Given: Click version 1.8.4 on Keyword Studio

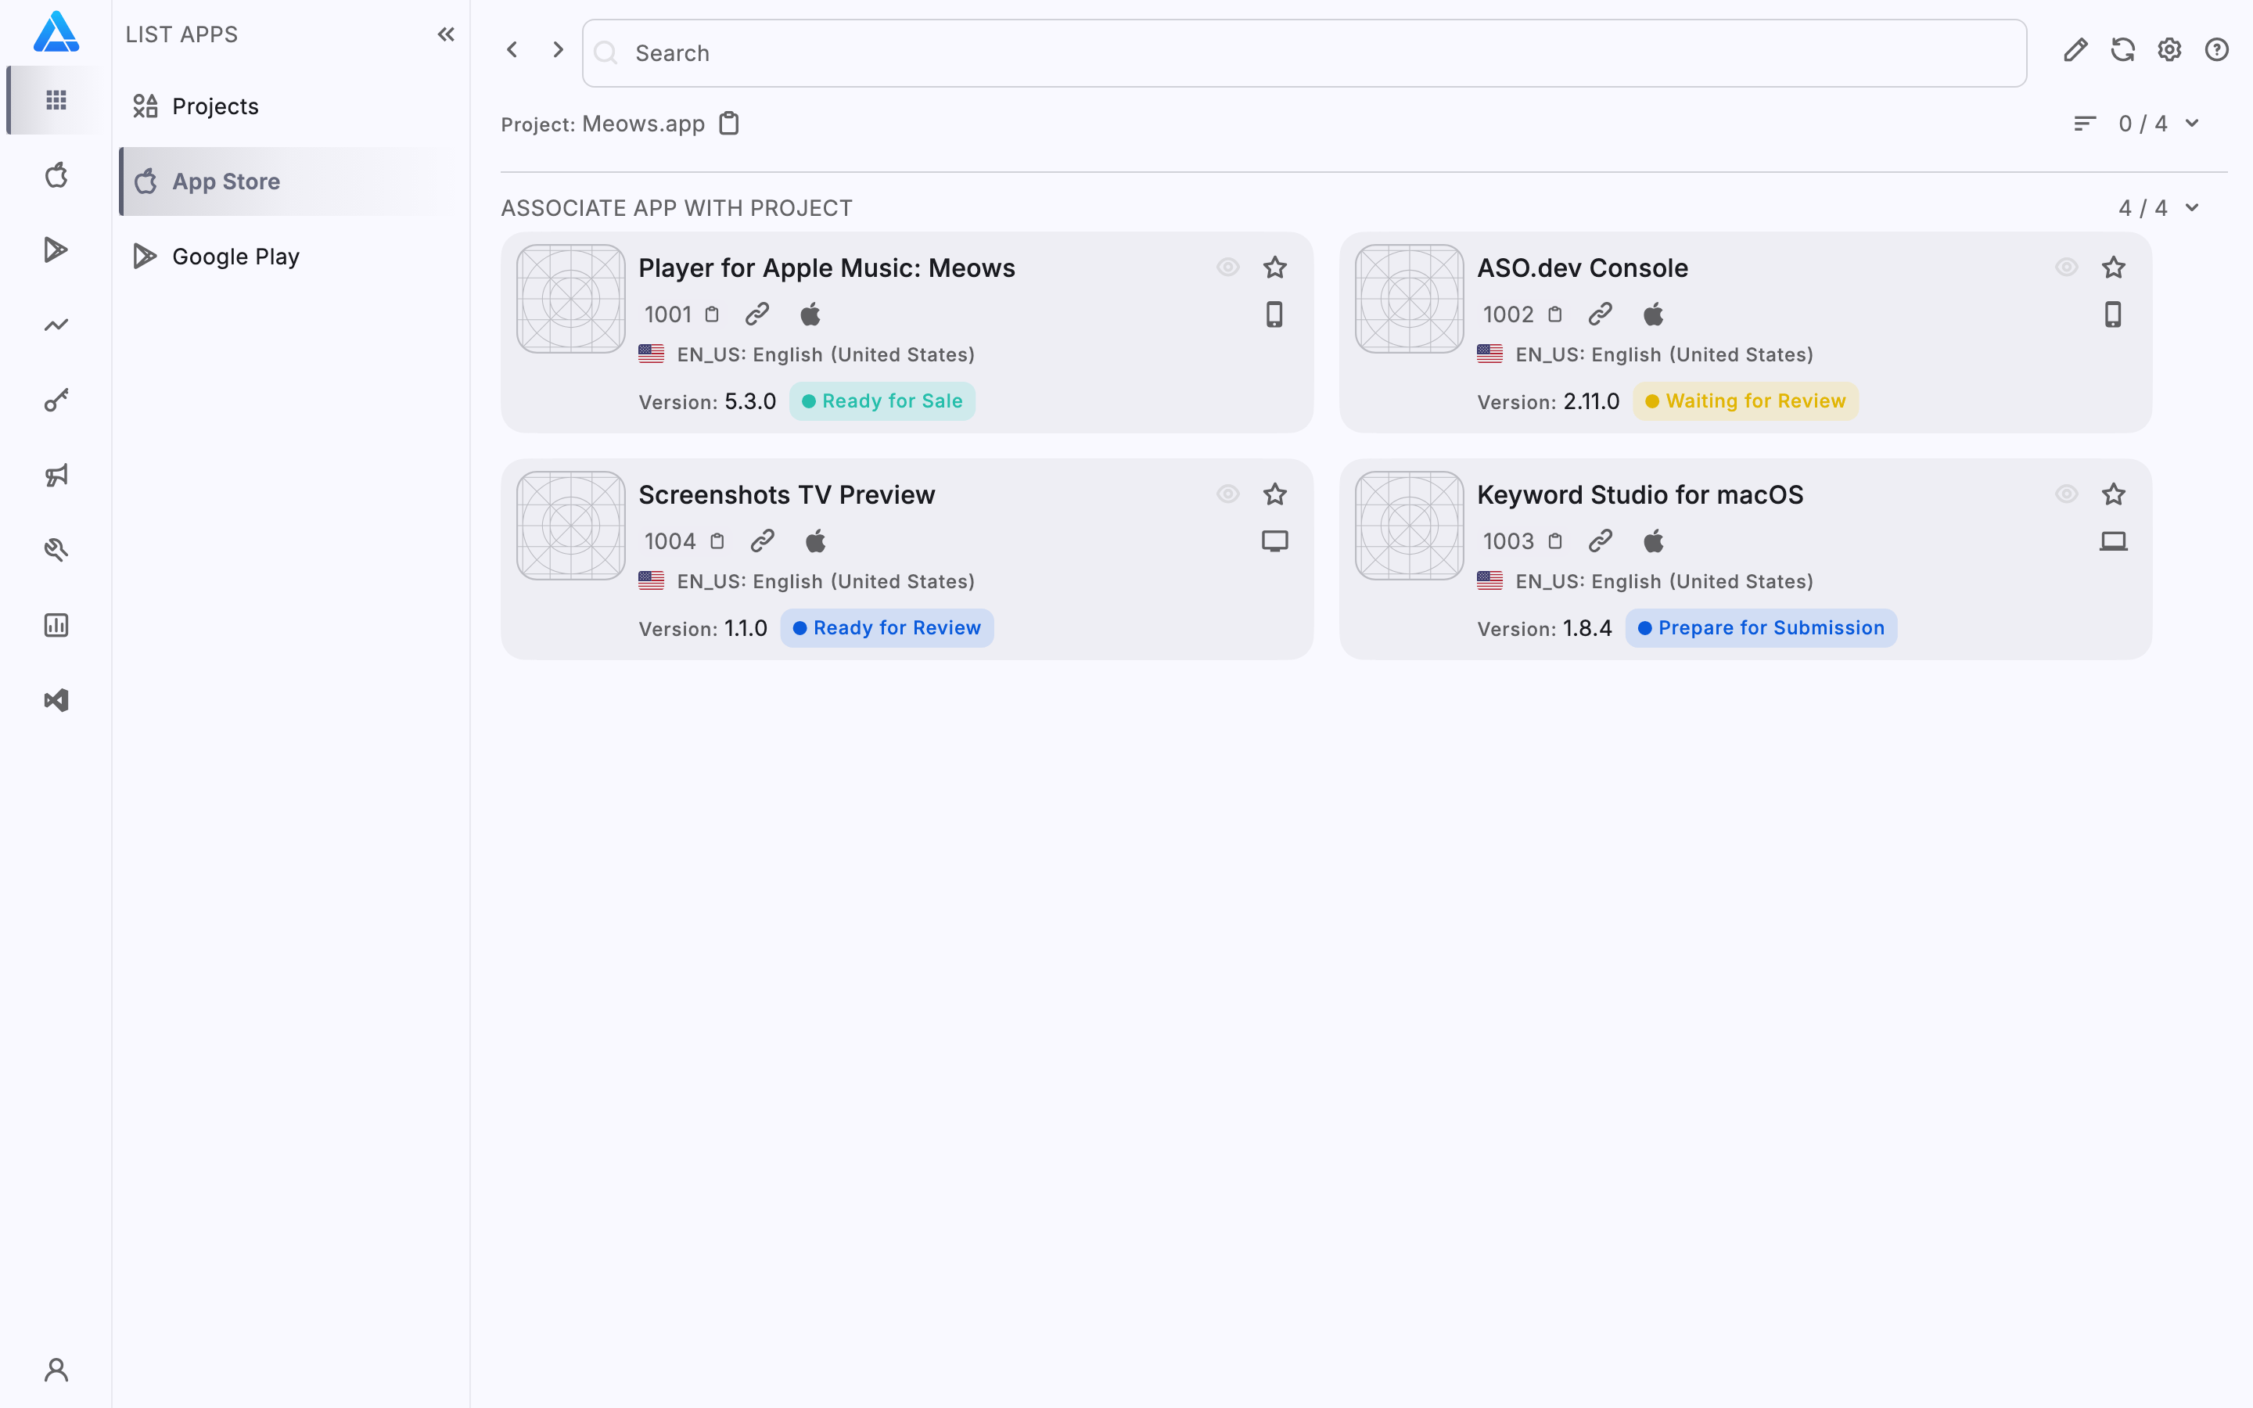Looking at the screenshot, I should point(1586,627).
